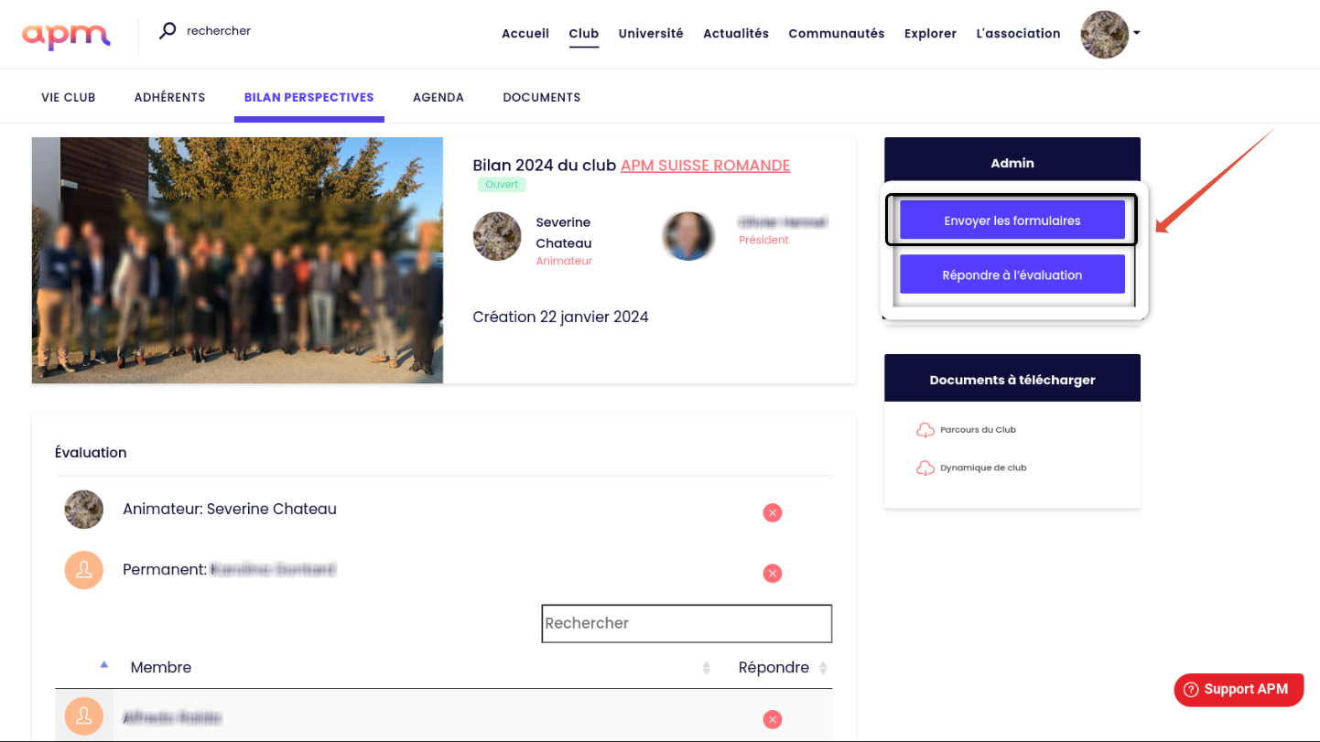Image resolution: width=1320 pixels, height=742 pixels.
Task: Switch to the ADHÉRENTS tab
Action: [169, 97]
